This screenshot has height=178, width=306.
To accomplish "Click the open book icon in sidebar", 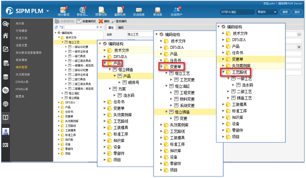I will [x=6, y=118].
